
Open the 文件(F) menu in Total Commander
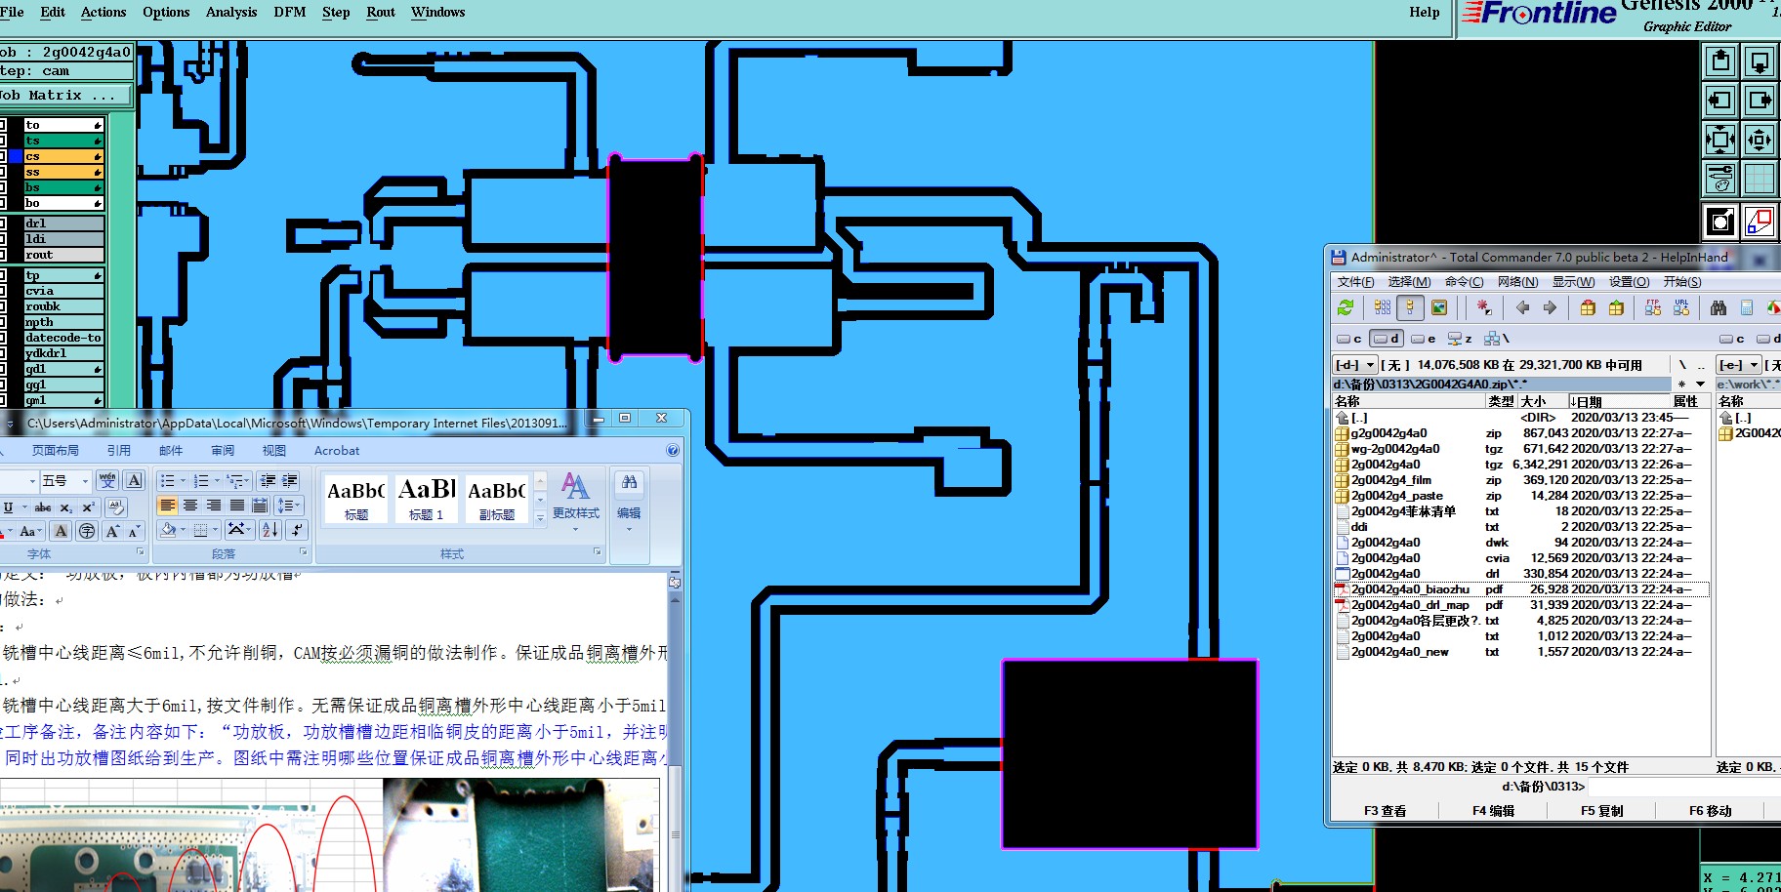click(1355, 281)
